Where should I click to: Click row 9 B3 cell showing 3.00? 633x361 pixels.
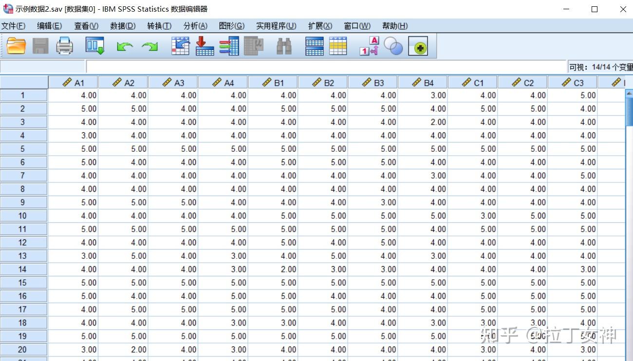coord(373,202)
